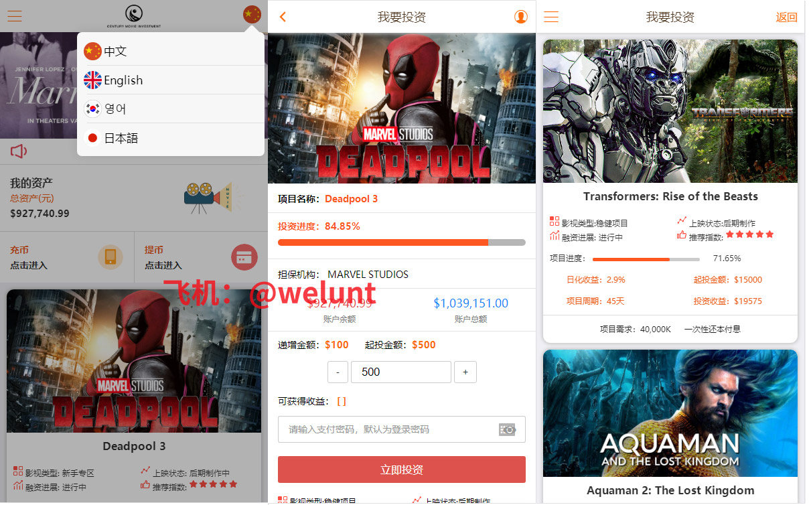The width and height of the screenshot is (809, 505).
Task: Click MARVEL STUDIOS guarantor text
Action: click(x=368, y=275)
